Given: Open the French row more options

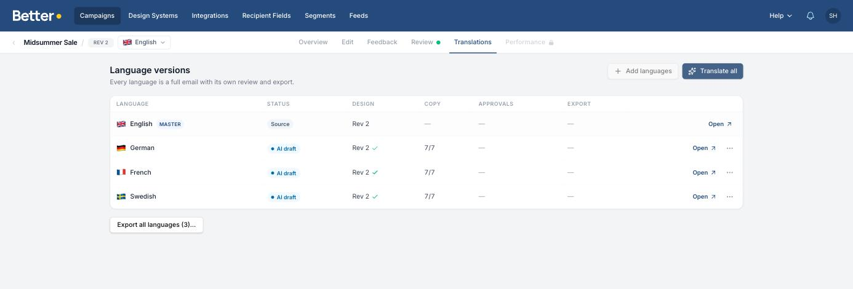Looking at the screenshot, I should click(730, 173).
